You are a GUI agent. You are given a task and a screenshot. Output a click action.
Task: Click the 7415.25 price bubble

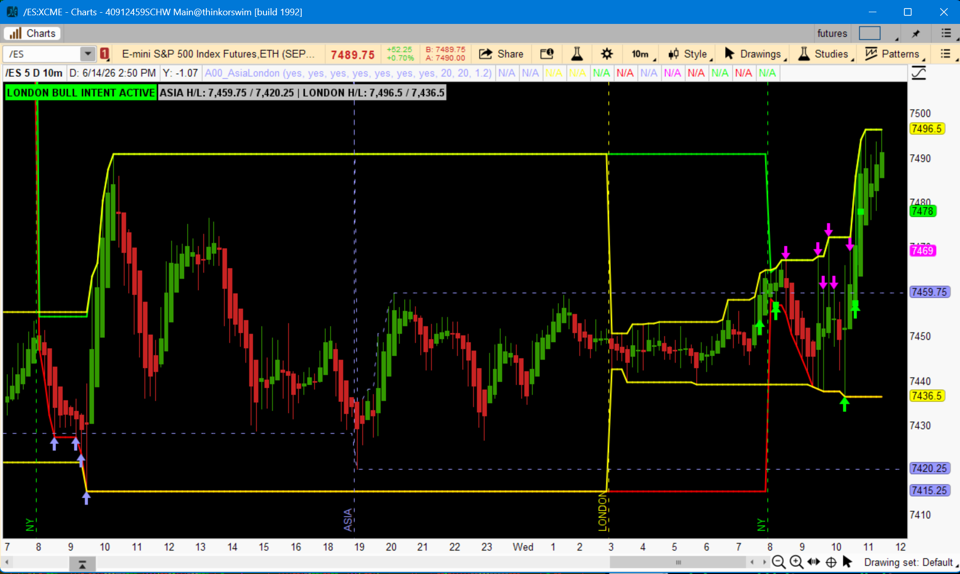click(929, 491)
